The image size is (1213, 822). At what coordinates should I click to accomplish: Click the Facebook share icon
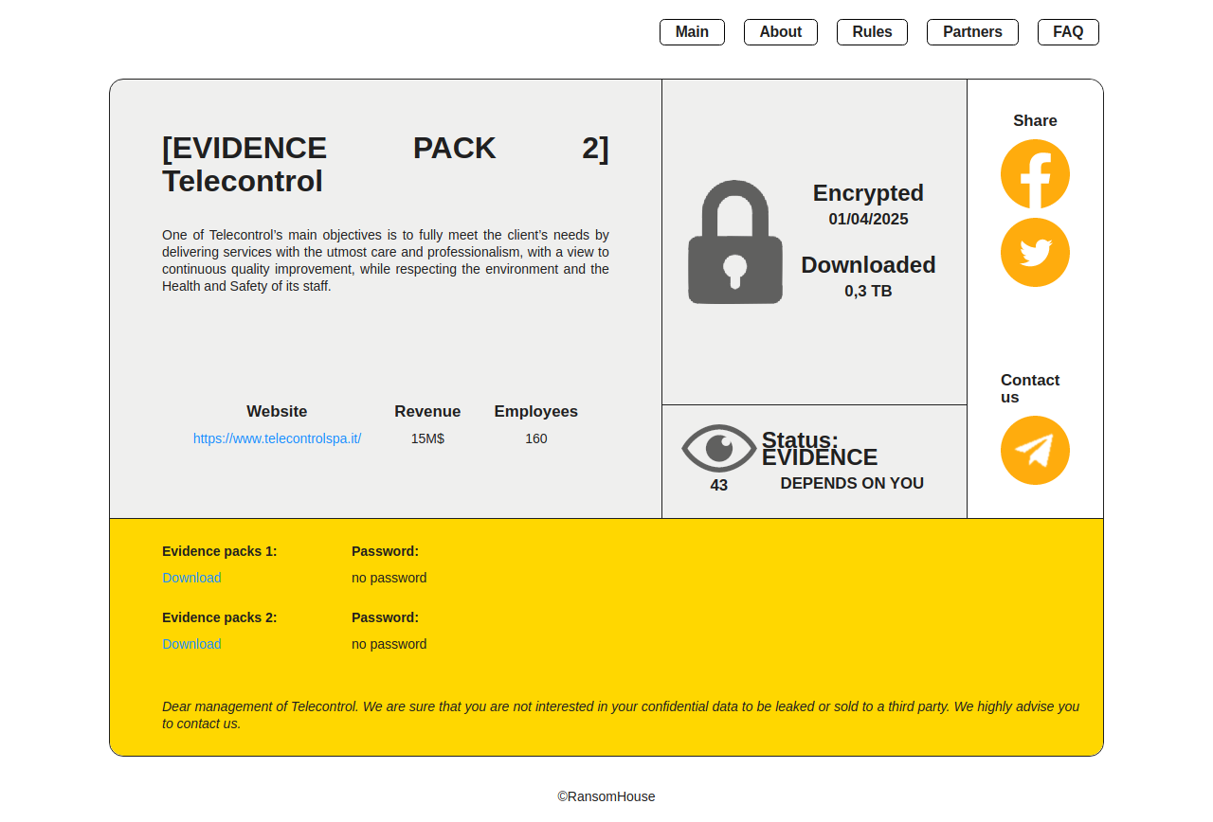(x=1035, y=174)
